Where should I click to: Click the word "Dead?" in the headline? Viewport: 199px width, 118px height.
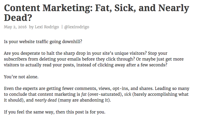(18, 17)
